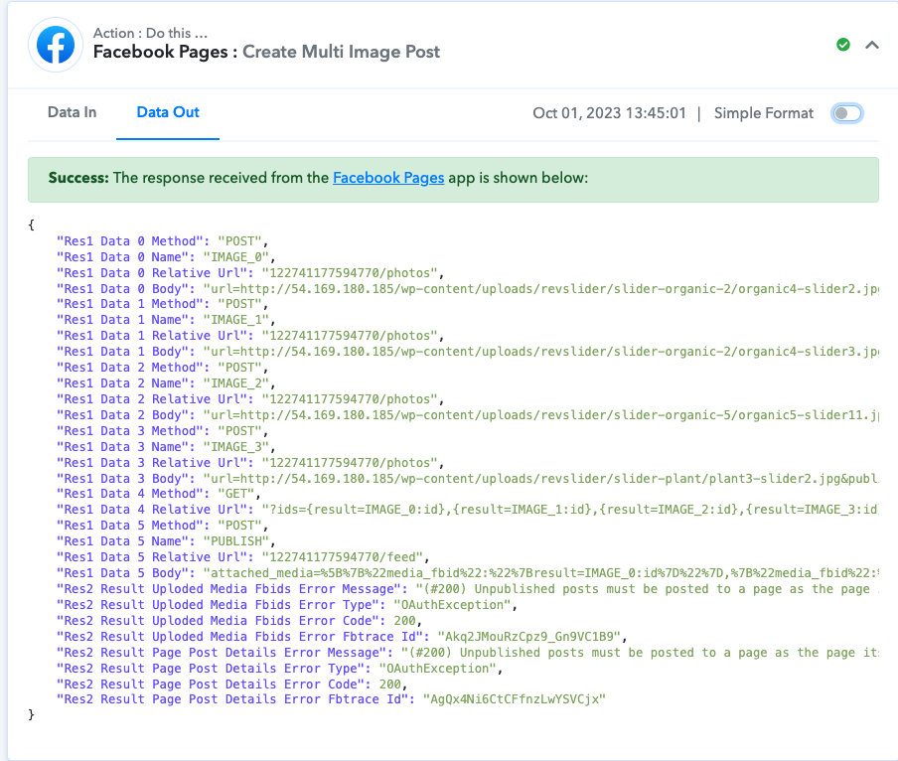
Task: Click the Page Post Details Fbtrace Id line
Action: click(x=331, y=699)
